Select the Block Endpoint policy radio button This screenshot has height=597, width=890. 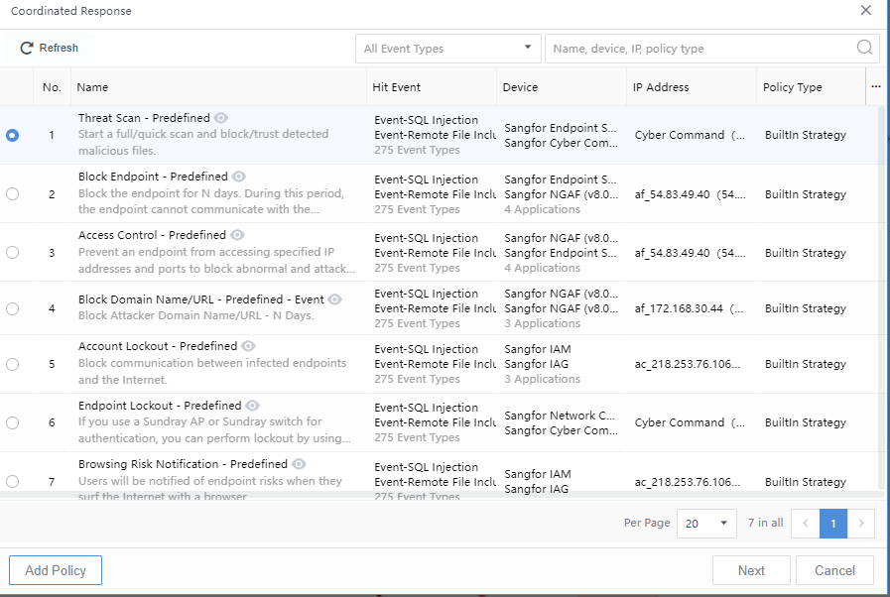pos(12,194)
